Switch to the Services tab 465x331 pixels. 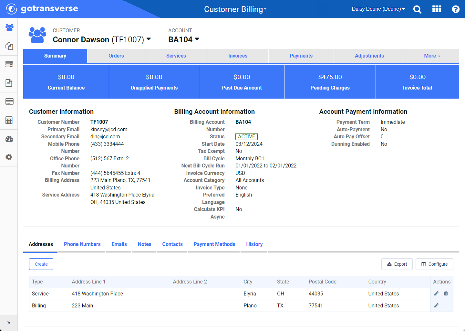coord(176,56)
